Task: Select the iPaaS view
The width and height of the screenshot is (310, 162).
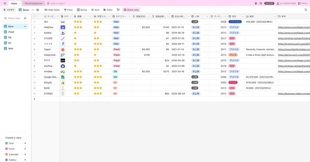Action: [15, 32]
